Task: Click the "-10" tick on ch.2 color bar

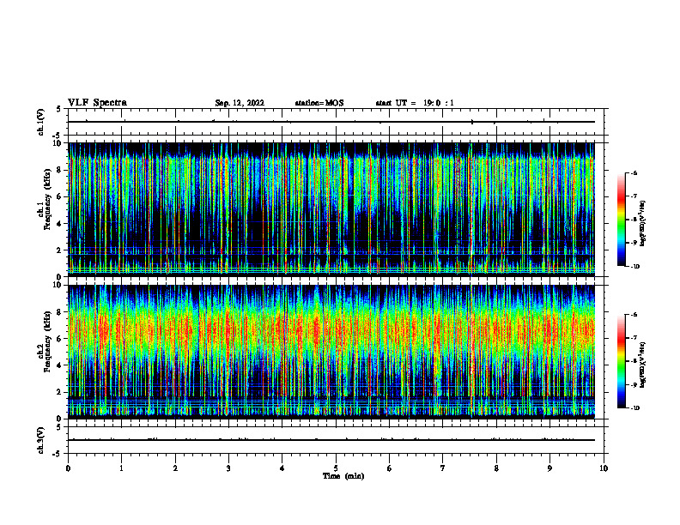Action: pos(635,408)
